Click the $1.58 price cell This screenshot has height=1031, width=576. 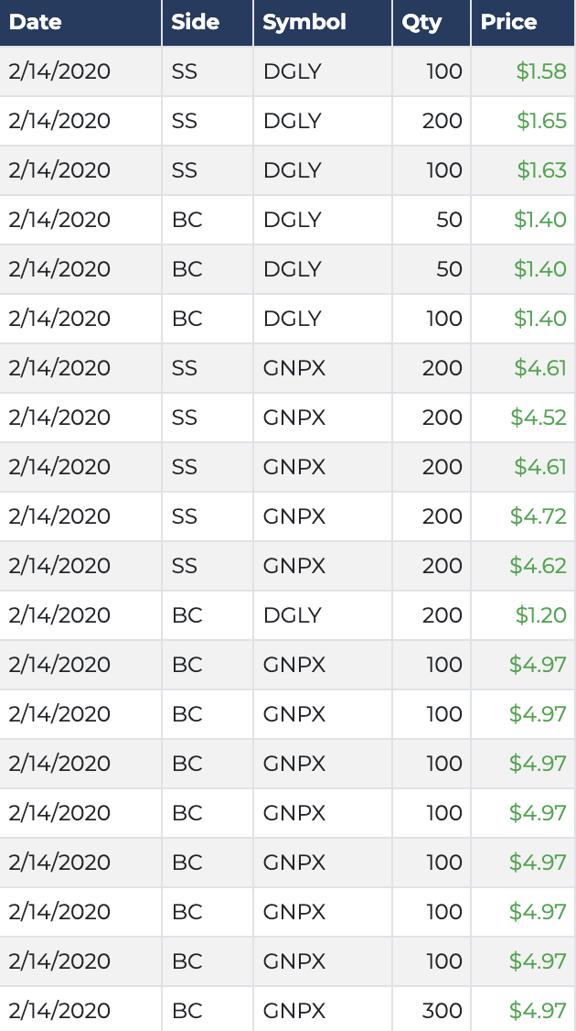pyautogui.click(x=541, y=71)
